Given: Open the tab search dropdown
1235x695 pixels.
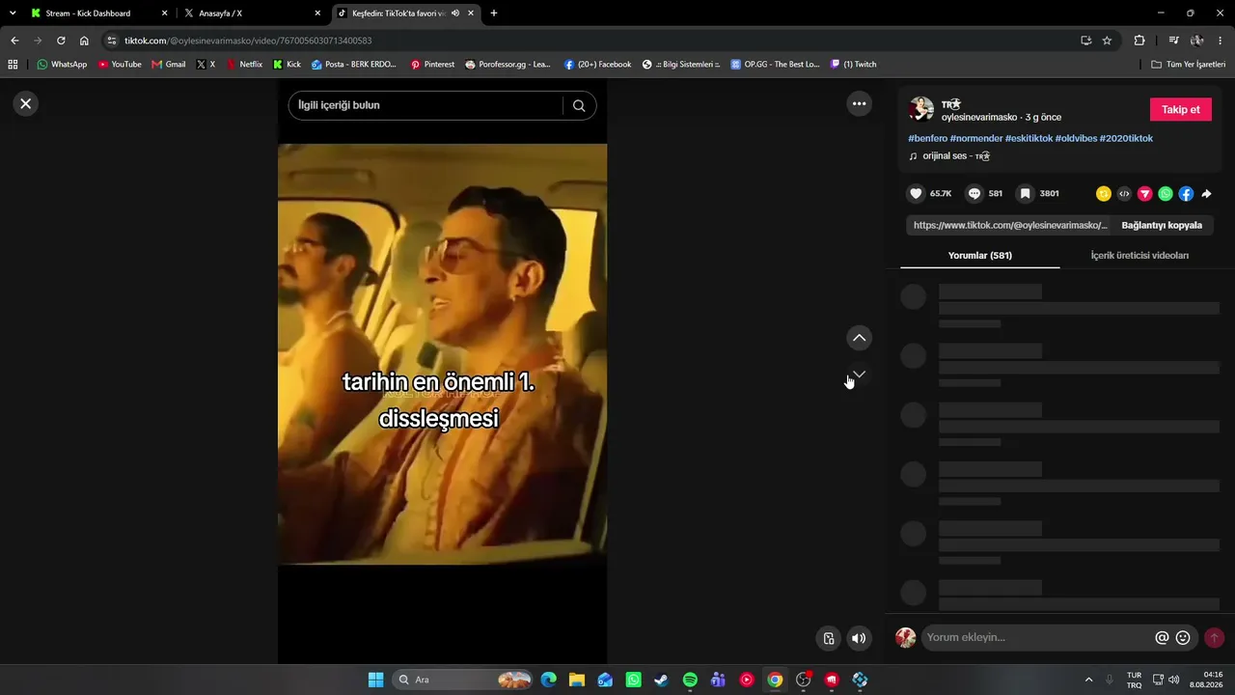Looking at the screenshot, I should coord(13,14).
